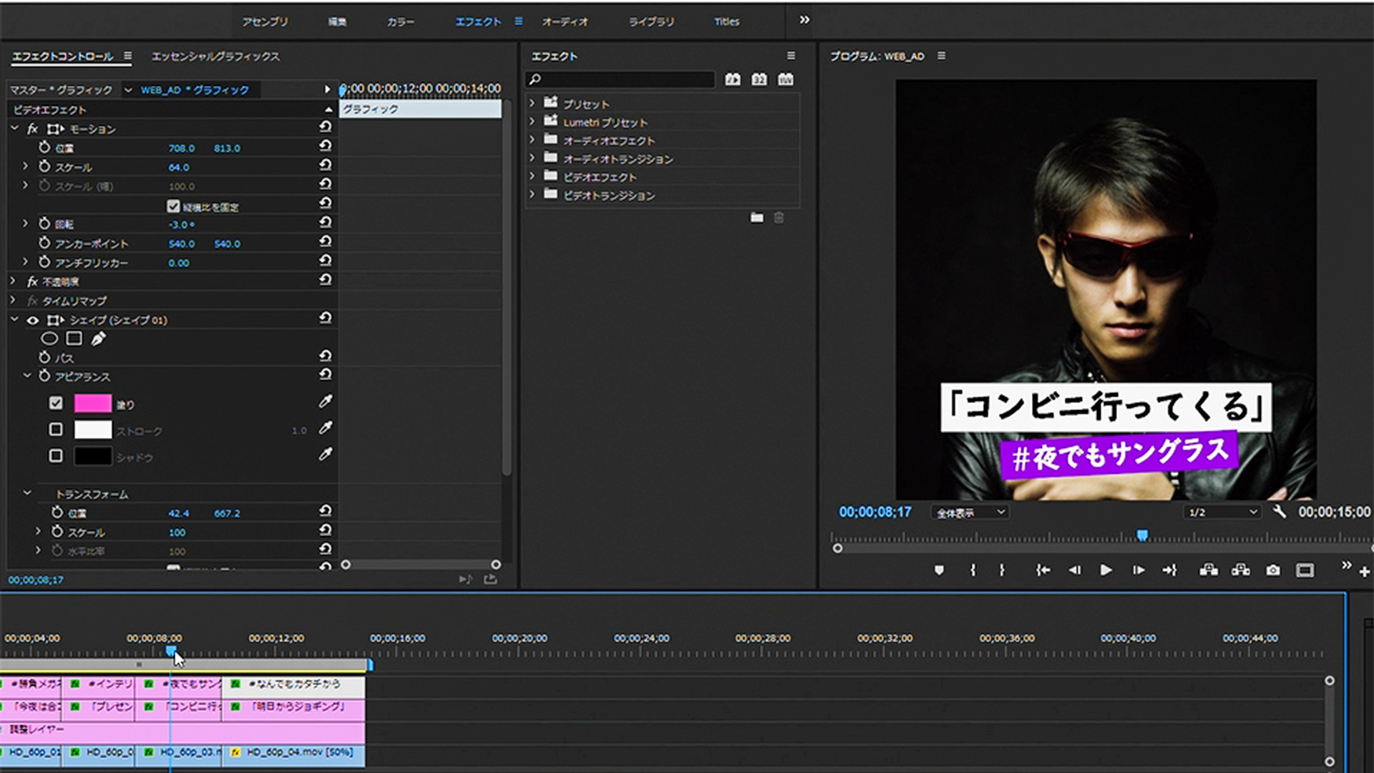Select the rectangle mask tool
The height and width of the screenshot is (773, 1374).
click(74, 339)
